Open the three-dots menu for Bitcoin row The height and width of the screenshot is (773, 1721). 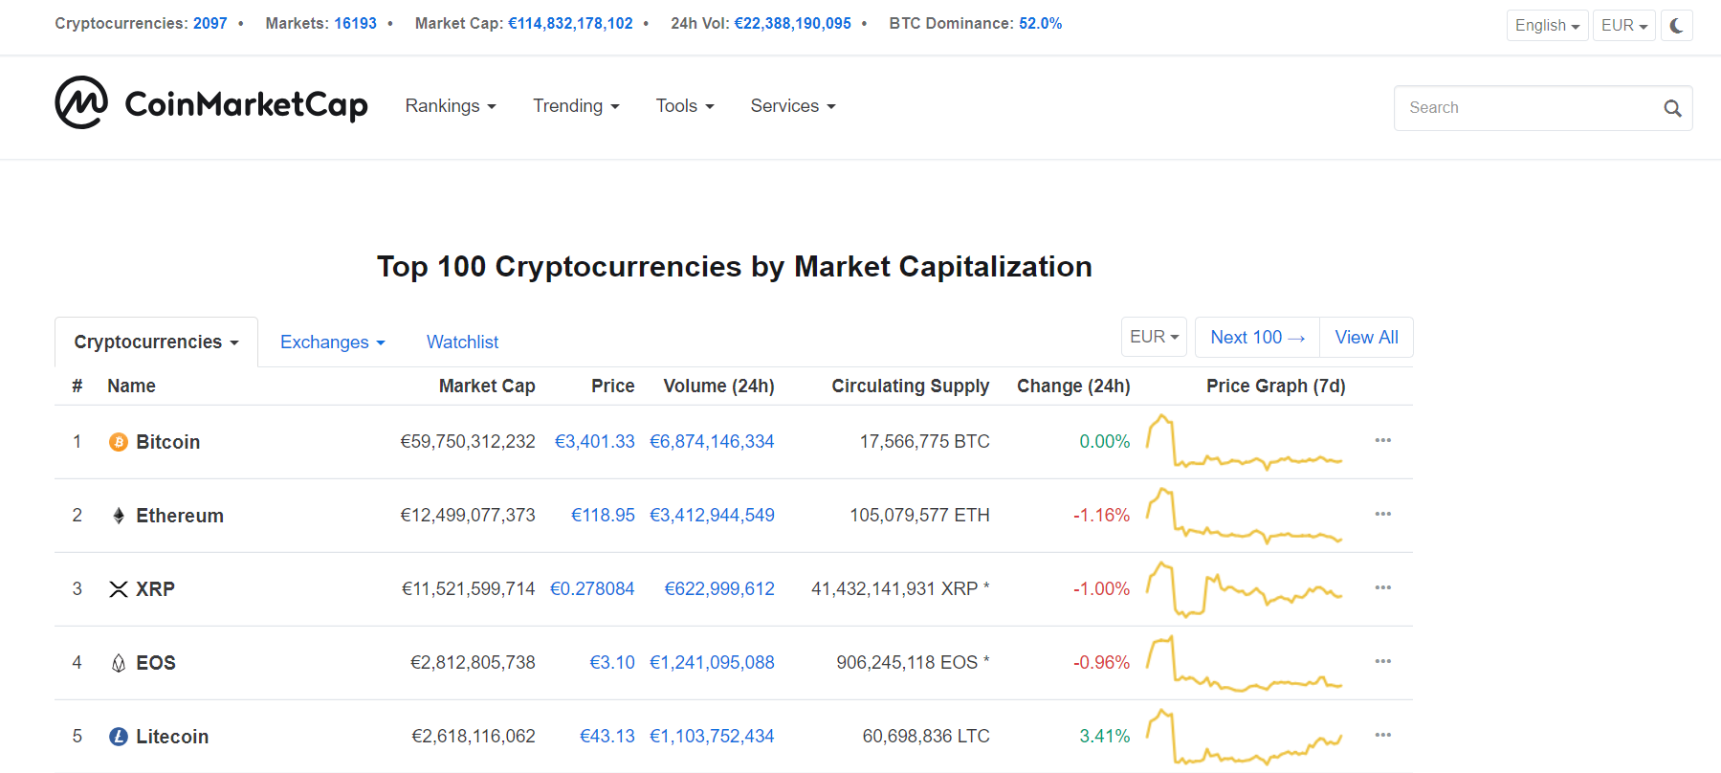pos(1382,440)
